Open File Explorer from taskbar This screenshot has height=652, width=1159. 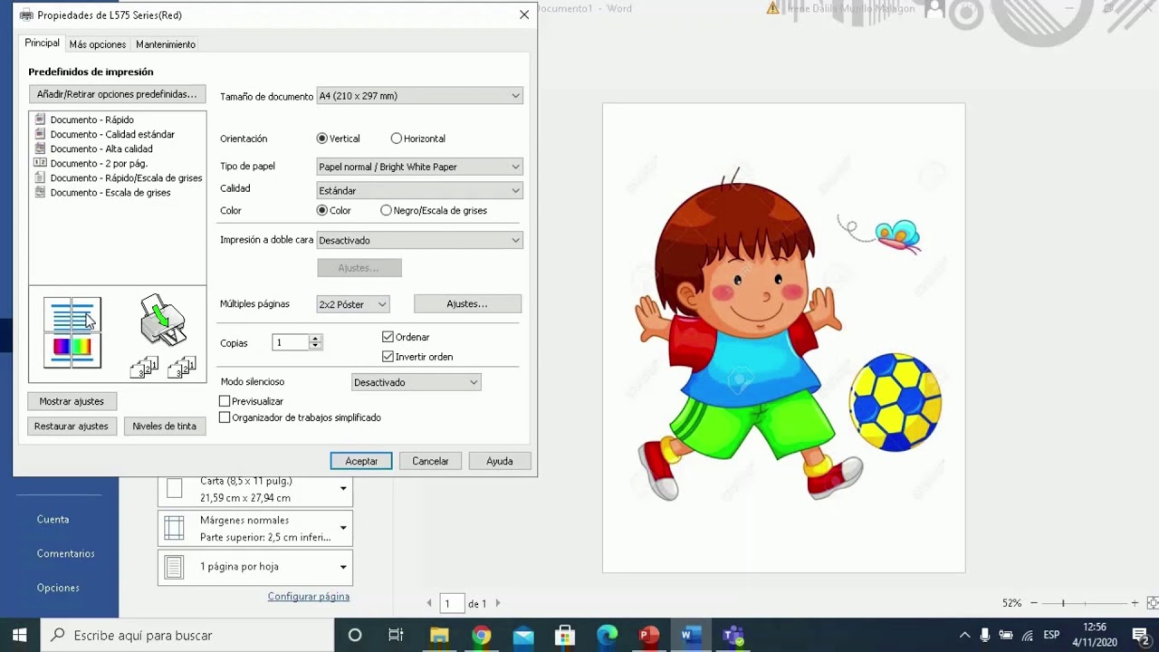tap(439, 635)
